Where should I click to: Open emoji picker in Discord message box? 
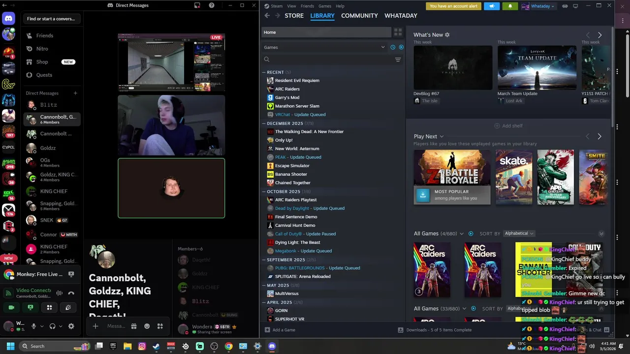[x=147, y=326]
